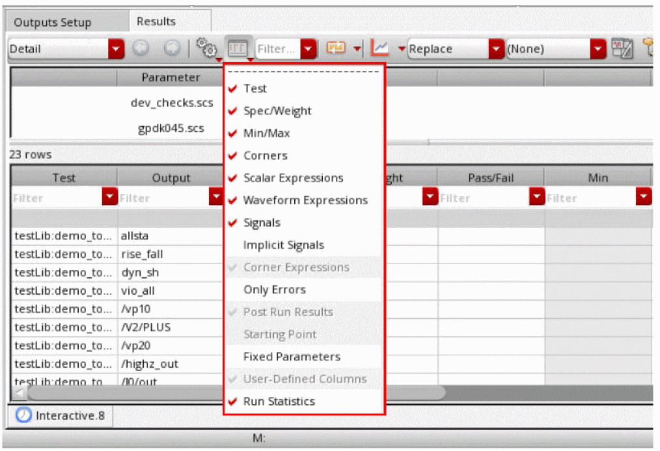The image size is (660, 451).
Task: Click the red graph plot icon
Action: (x=380, y=48)
